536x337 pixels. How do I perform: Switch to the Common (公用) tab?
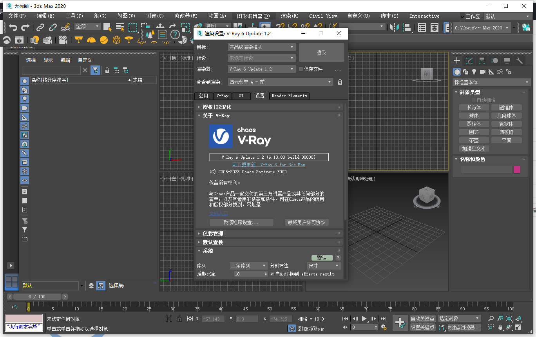click(x=203, y=96)
